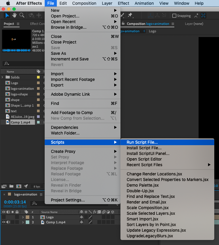Select the Zoom magnifier tool

click(22, 15)
